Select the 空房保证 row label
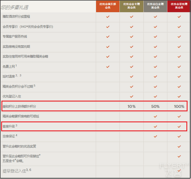This screenshot has height=179, width=191. click(10, 136)
